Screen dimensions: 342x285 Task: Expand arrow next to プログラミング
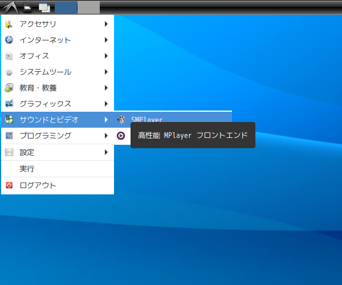[106, 136]
